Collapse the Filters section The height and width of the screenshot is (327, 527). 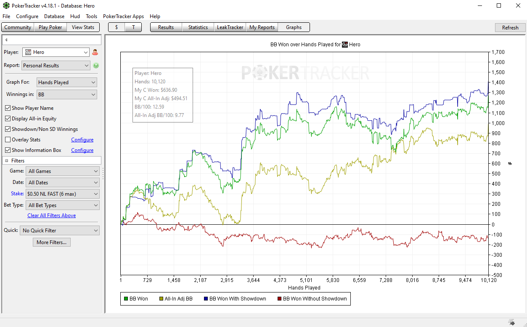tap(7, 161)
